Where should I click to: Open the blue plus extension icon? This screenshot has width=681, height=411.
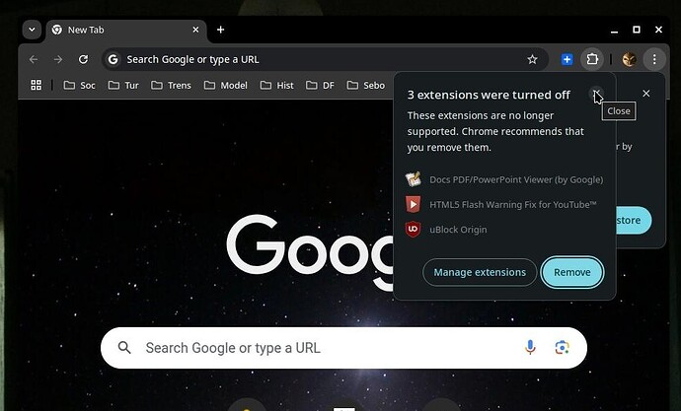pyautogui.click(x=567, y=59)
